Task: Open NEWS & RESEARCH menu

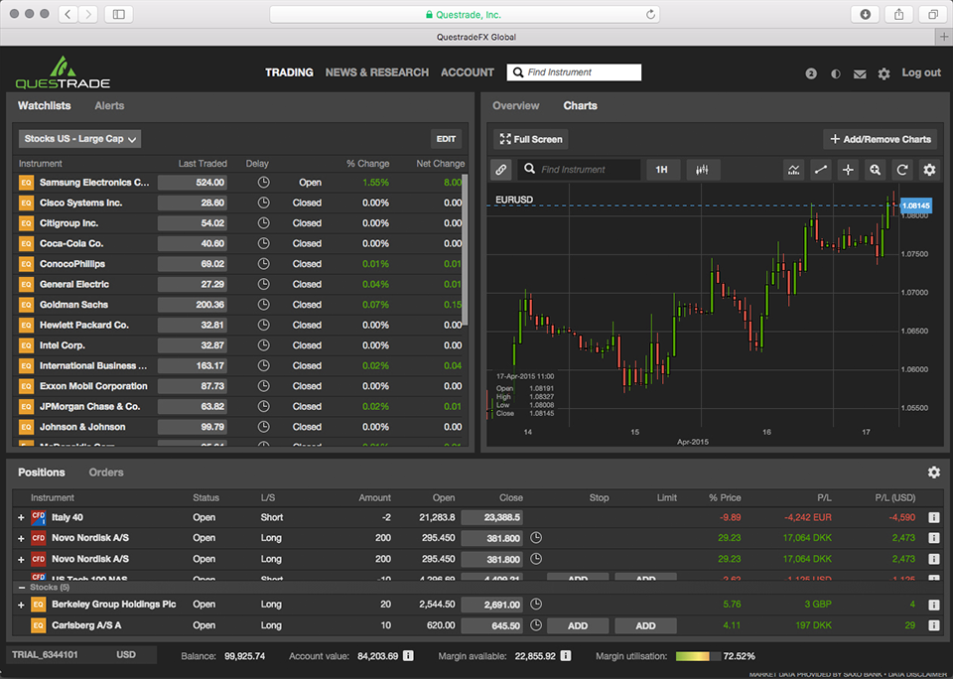Action: click(x=377, y=72)
